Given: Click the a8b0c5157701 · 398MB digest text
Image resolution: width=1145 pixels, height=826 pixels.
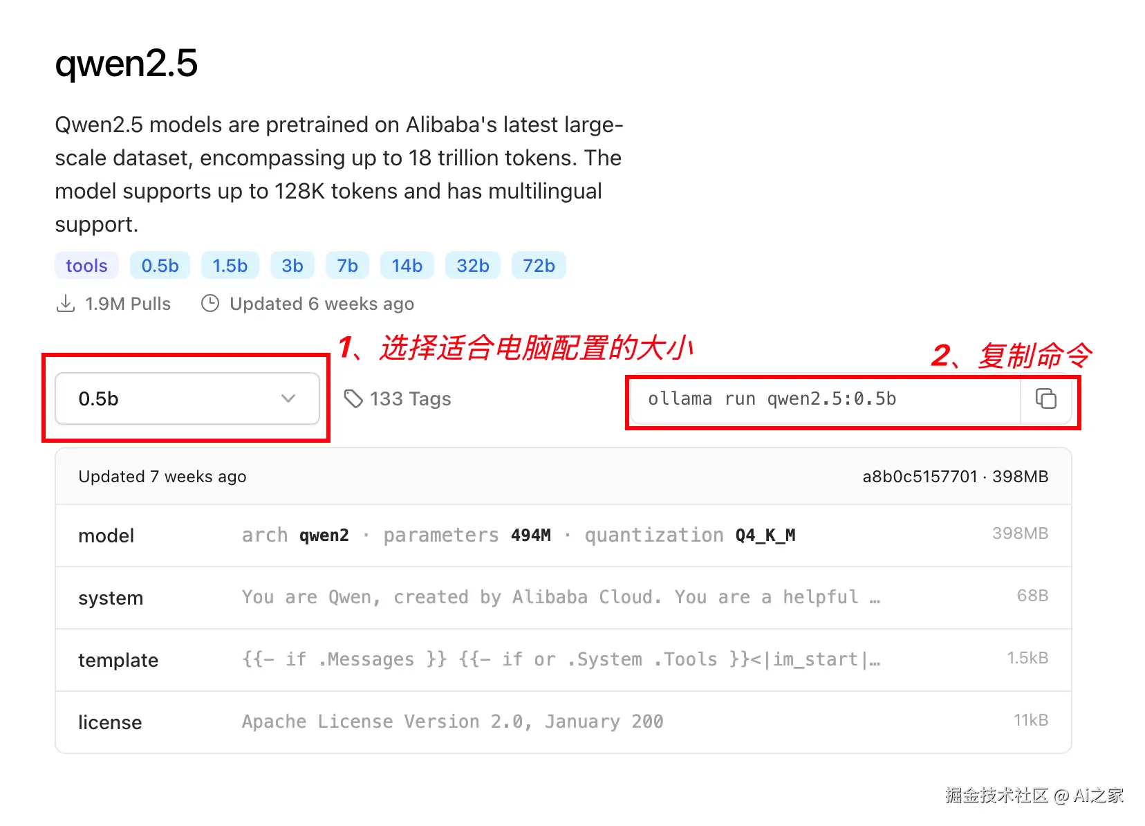Looking at the screenshot, I should tap(956, 477).
